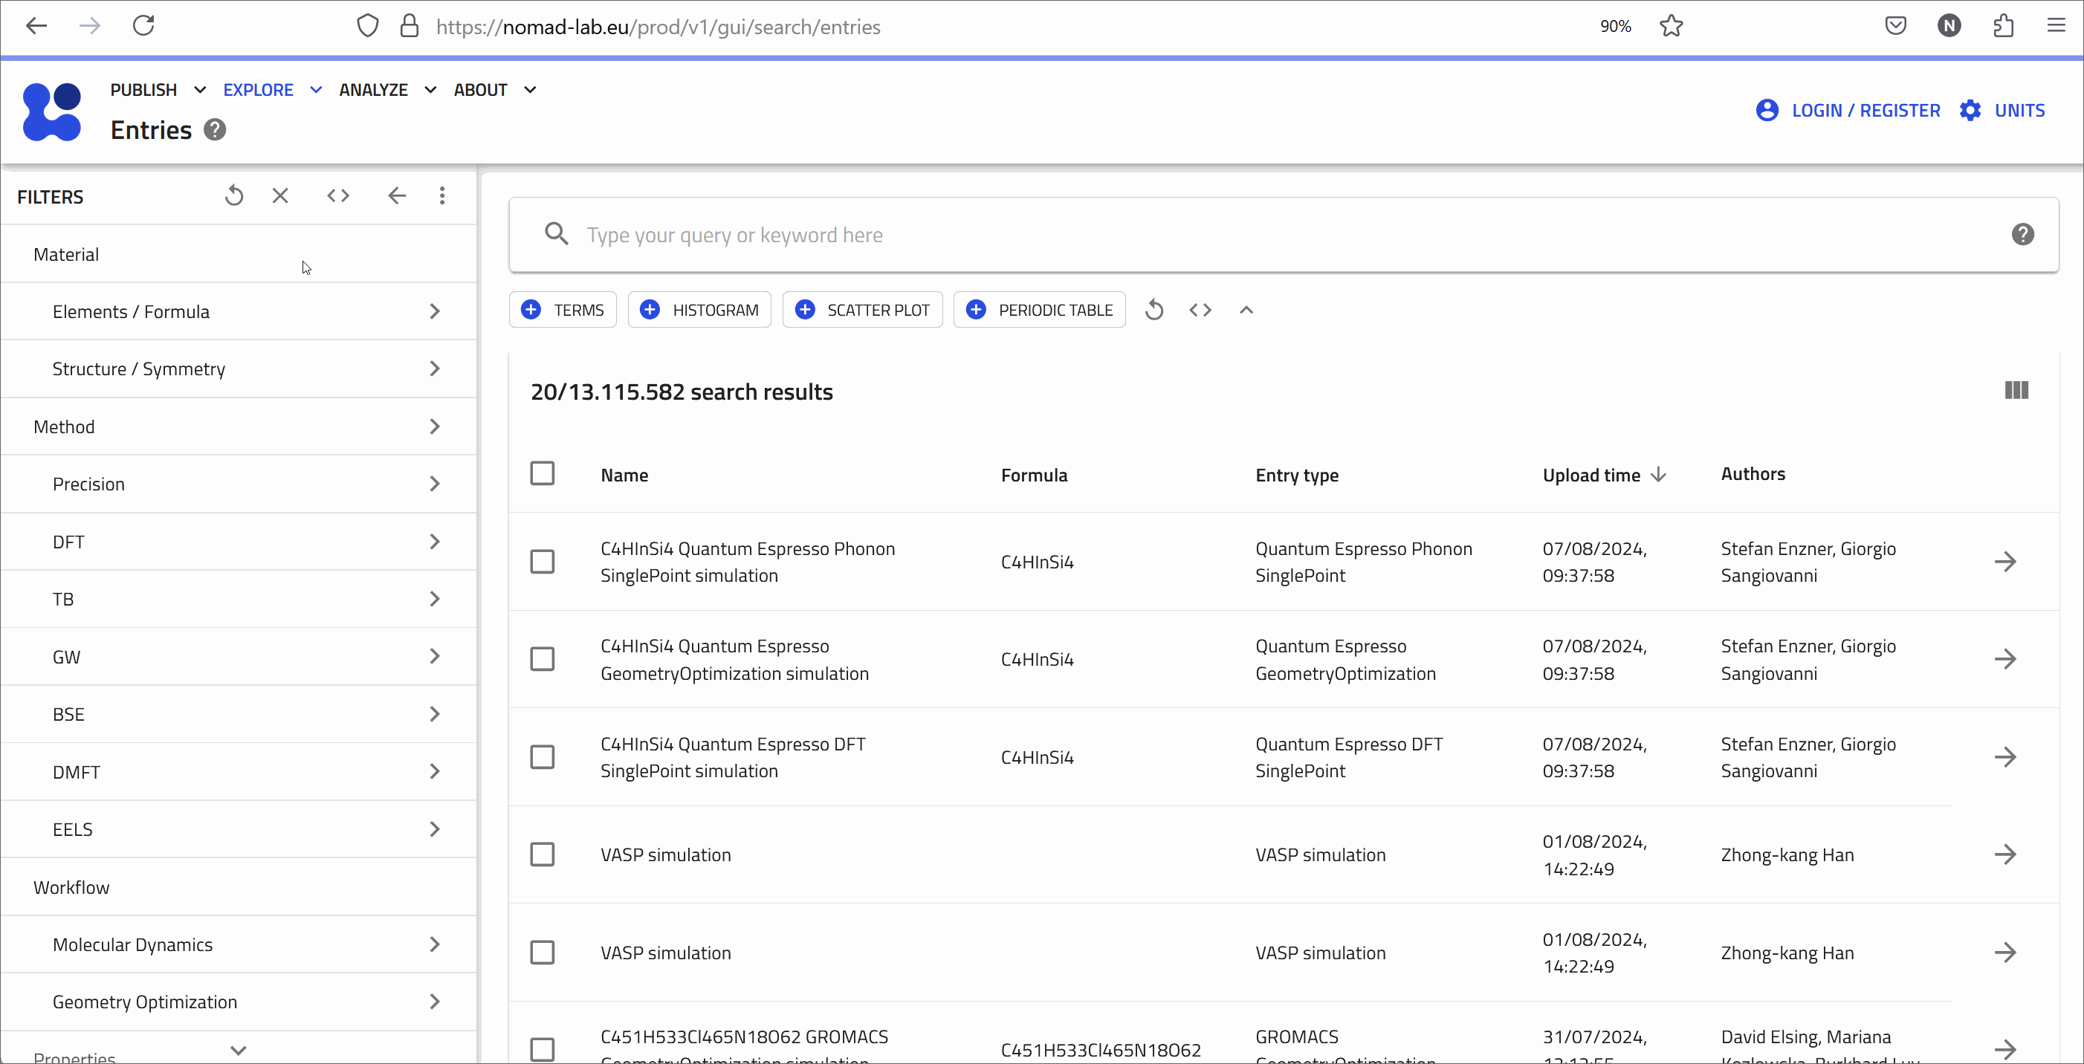Expand the Method filter section
Image resolution: width=2084 pixels, height=1064 pixels.
click(239, 426)
